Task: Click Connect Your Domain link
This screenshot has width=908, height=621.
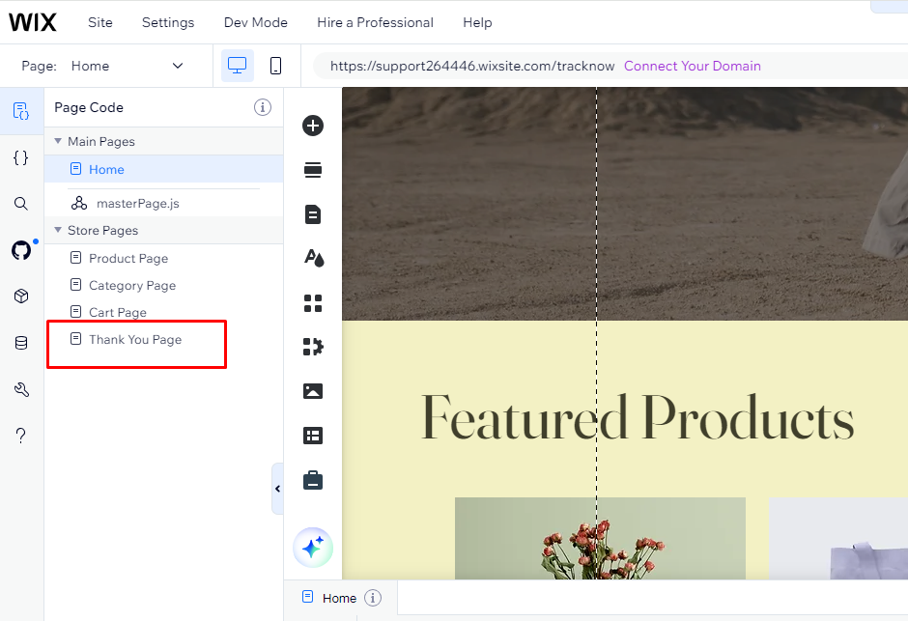Action: click(692, 66)
